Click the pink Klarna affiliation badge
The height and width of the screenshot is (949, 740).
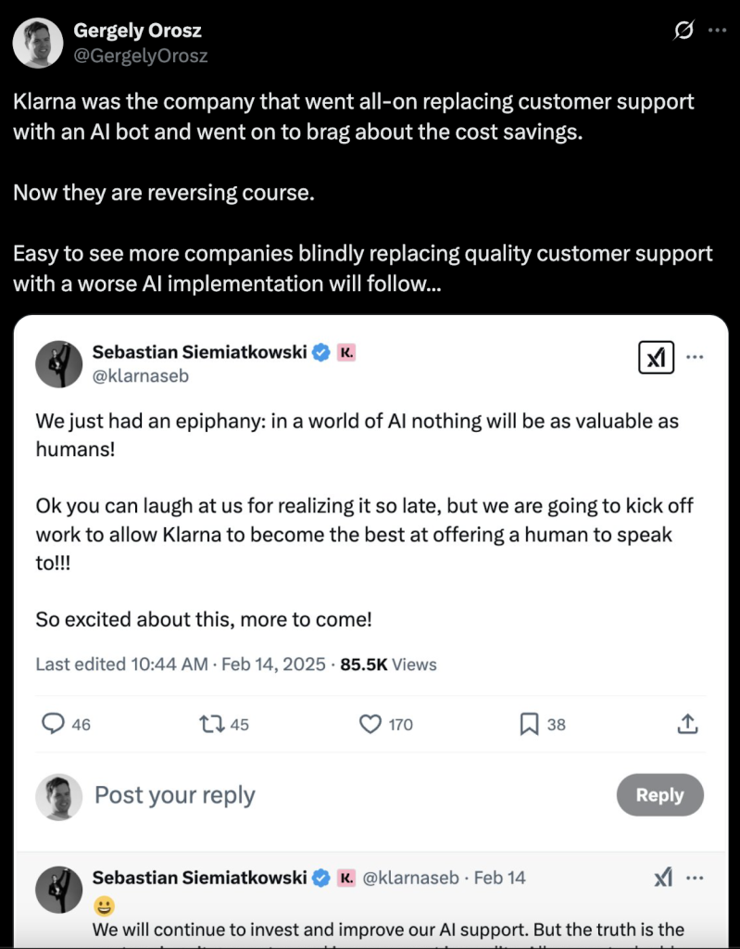point(346,352)
